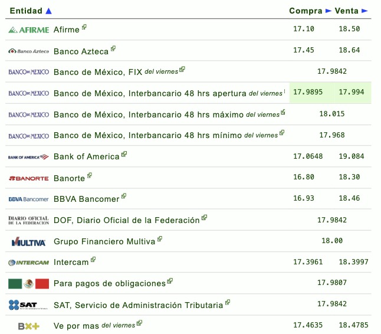The image size is (381, 334).
Task: Click the Mexican flag icon
Action: (x=29, y=284)
